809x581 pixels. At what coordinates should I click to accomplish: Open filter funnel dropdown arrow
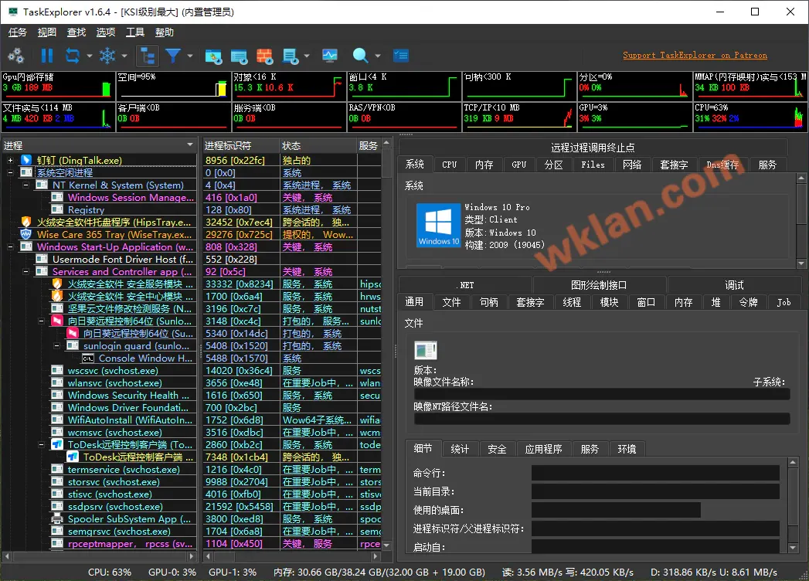point(190,56)
